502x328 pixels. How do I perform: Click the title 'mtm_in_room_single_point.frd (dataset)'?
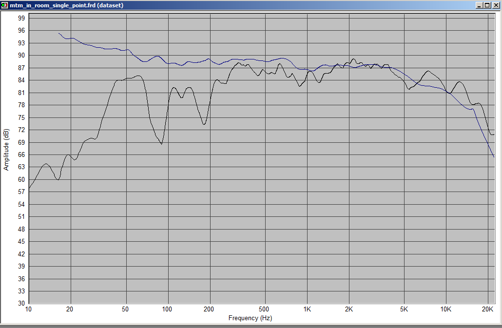66,5
